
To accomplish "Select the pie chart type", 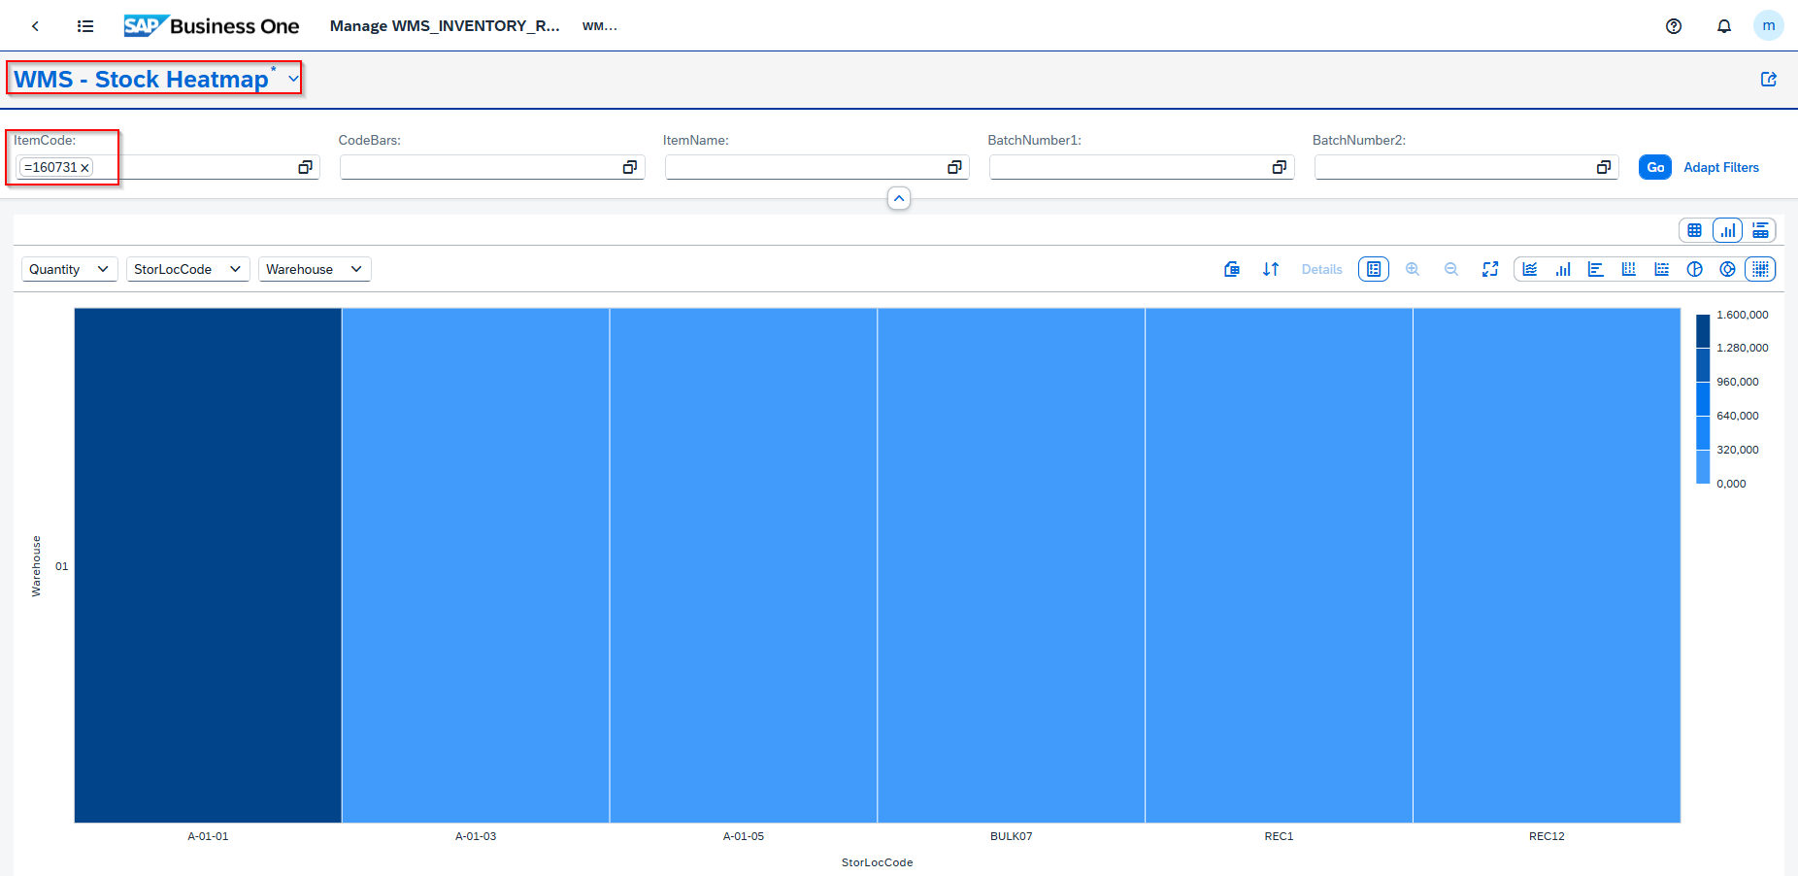I will pos(1695,269).
